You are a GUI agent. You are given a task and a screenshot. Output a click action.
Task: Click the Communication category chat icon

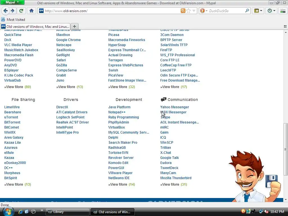point(163,99)
